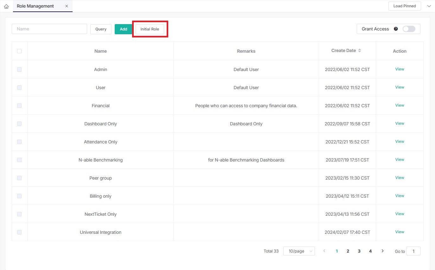Screen dimensions: 435x270
Task: Select the checkbox for the Admin row
Action: [x=19, y=69]
